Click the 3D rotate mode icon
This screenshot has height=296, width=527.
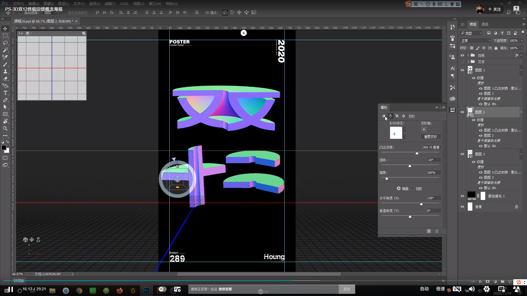coord(225,12)
